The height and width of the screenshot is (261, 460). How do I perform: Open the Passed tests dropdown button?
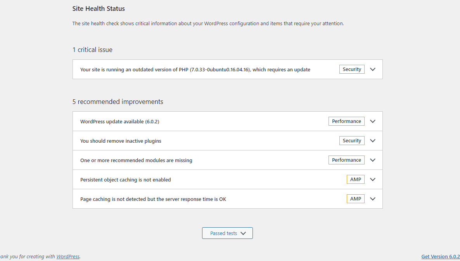(x=223, y=233)
